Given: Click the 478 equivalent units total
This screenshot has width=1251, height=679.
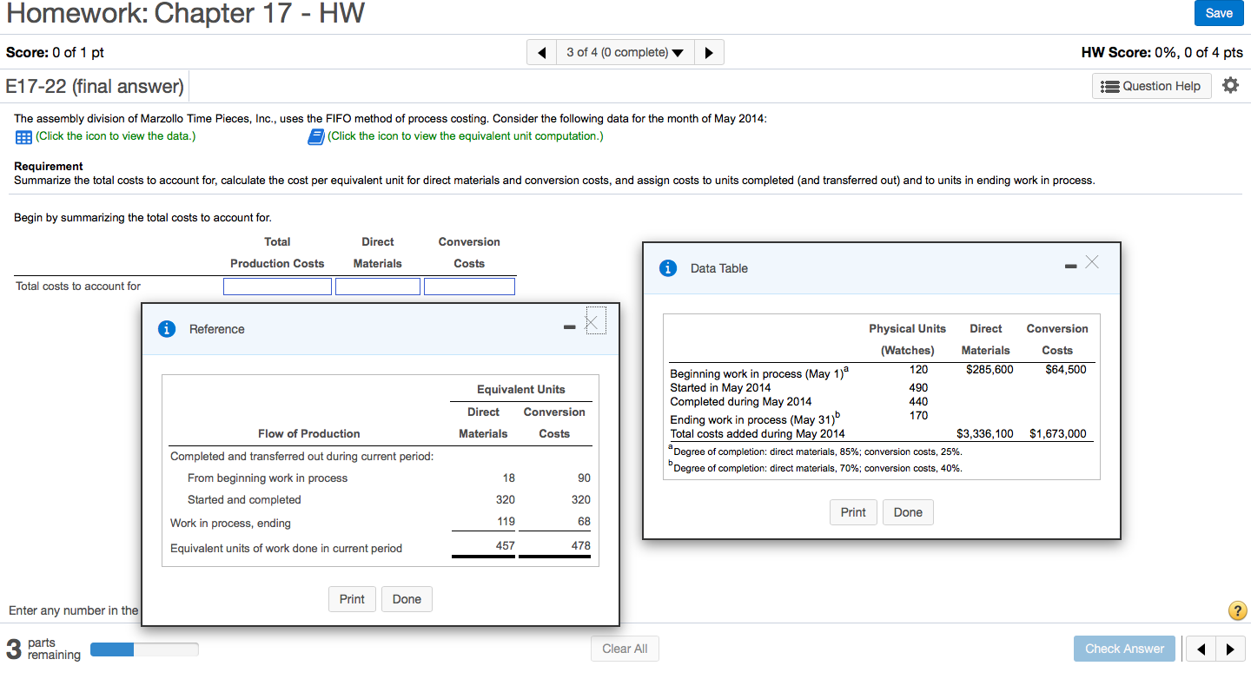Looking at the screenshot, I should [580, 546].
